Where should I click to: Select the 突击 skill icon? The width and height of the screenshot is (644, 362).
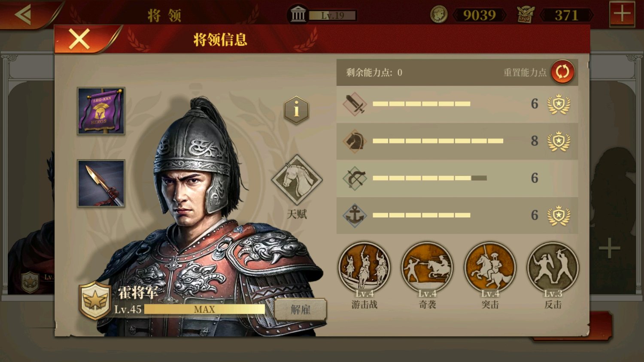point(490,267)
